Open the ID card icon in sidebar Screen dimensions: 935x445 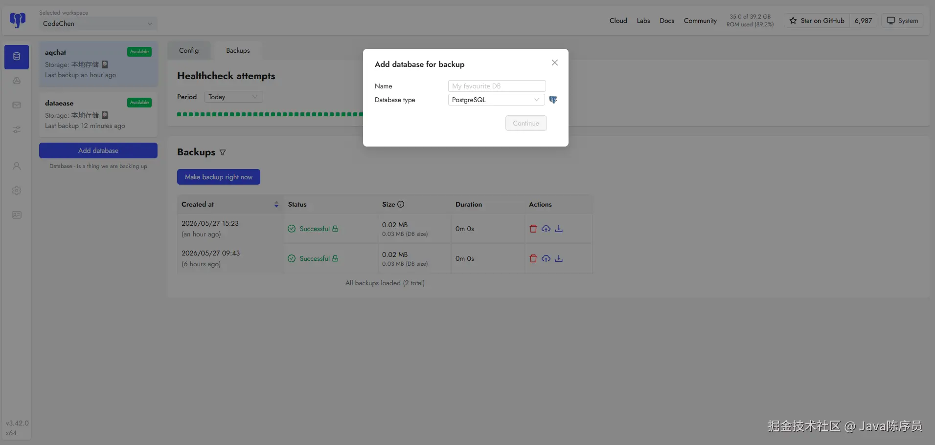pyautogui.click(x=17, y=215)
